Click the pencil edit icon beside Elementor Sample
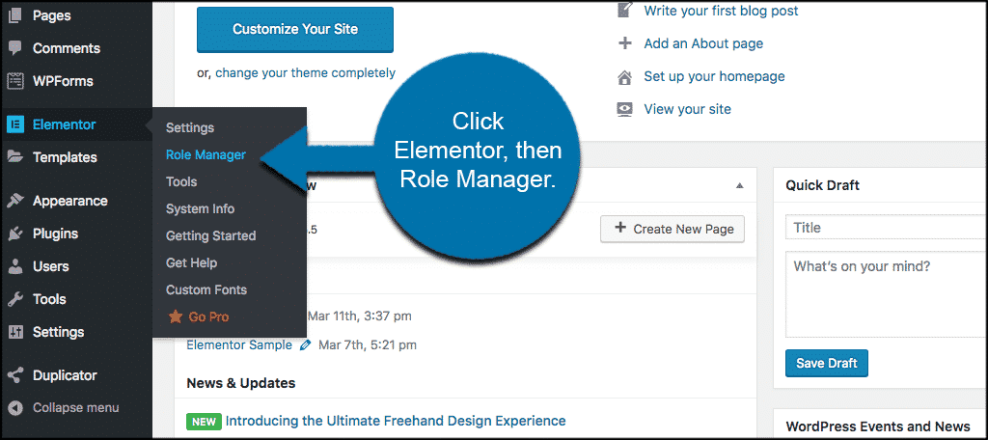The height and width of the screenshot is (440, 988). point(306,344)
